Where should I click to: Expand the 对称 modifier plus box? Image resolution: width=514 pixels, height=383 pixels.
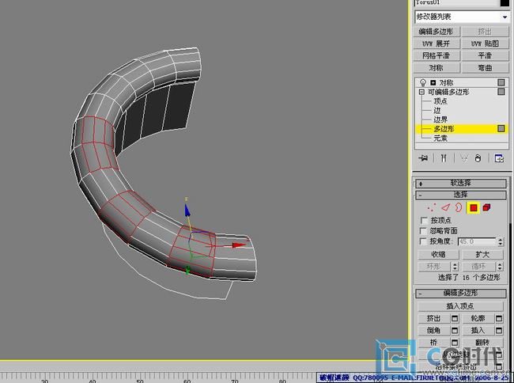coord(433,82)
